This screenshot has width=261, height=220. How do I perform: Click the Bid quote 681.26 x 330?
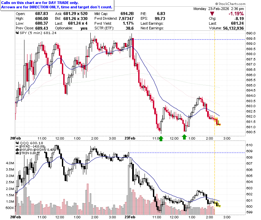(x=75, y=18)
